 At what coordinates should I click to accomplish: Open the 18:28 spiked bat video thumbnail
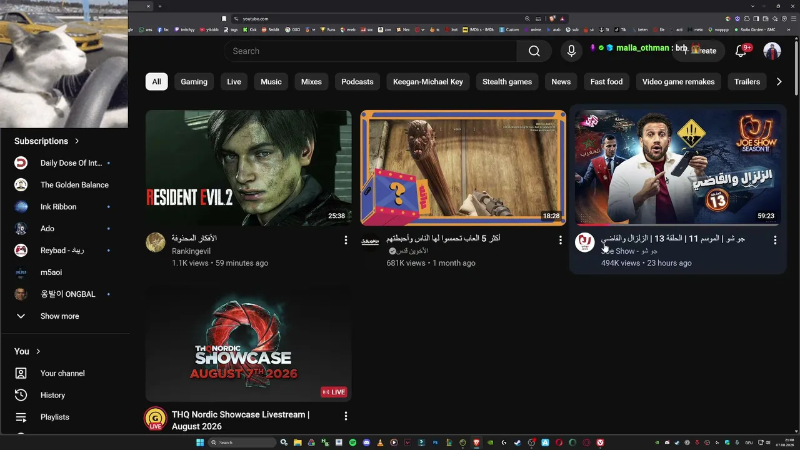[x=463, y=168]
